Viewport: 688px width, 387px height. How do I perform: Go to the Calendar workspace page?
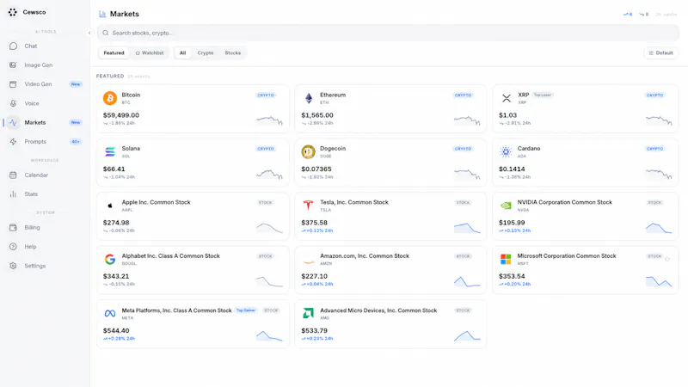point(44,175)
